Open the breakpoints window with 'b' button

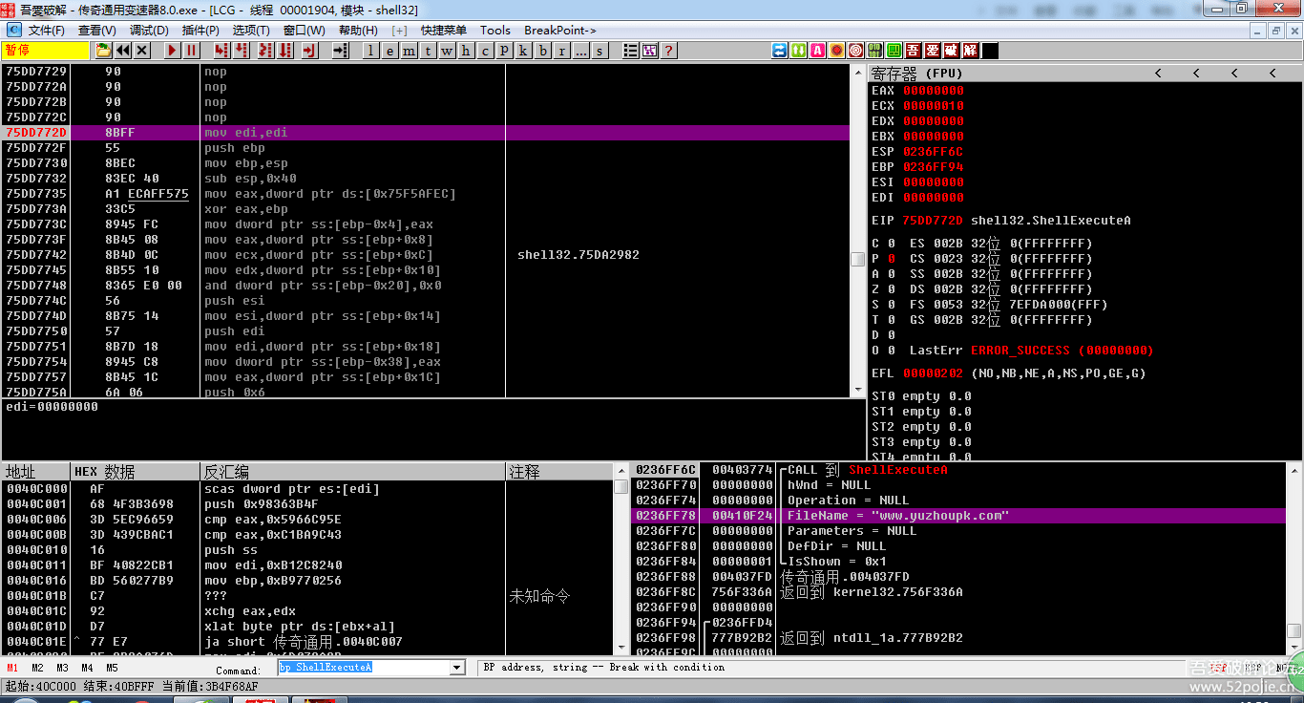click(x=543, y=51)
